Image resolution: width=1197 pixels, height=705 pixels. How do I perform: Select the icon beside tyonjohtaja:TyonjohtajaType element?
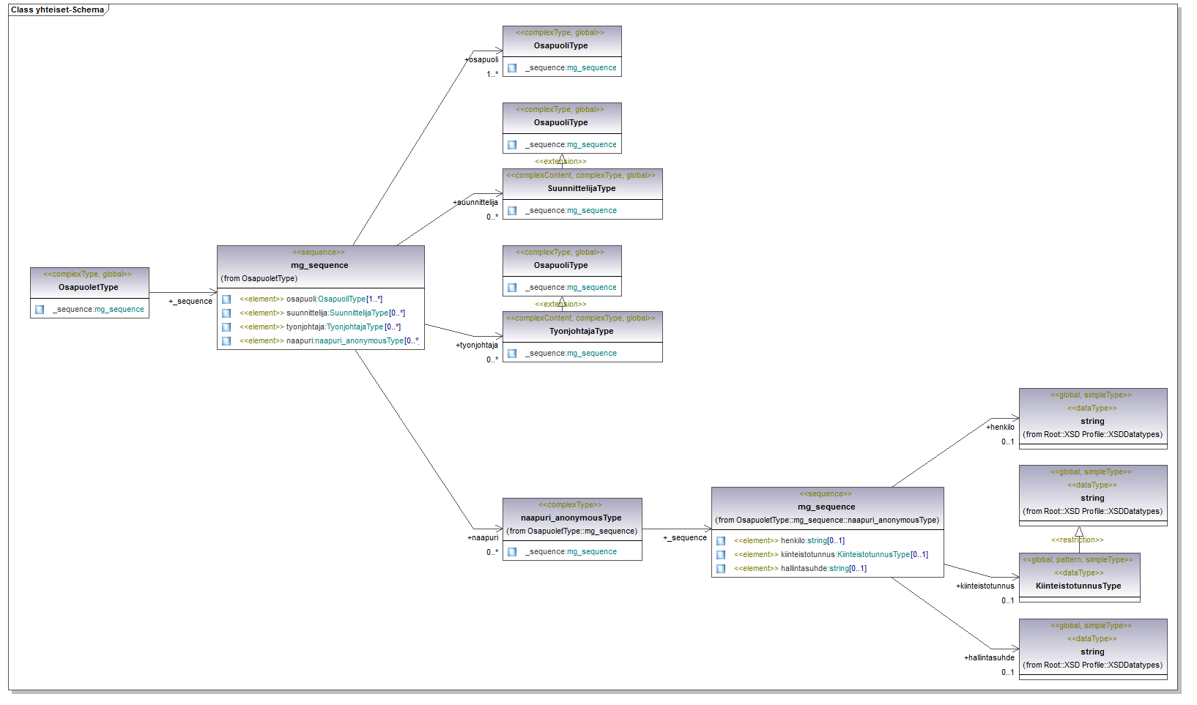coord(226,327)
